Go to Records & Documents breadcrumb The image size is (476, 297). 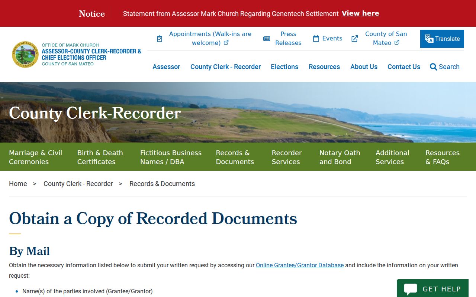click(x=162, y=184)
